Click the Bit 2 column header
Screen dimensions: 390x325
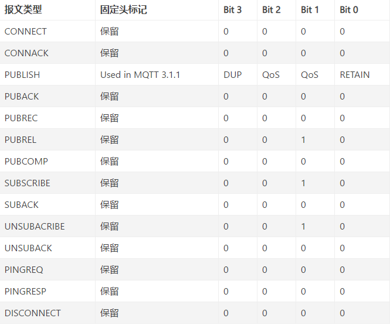tap(271, 10)
